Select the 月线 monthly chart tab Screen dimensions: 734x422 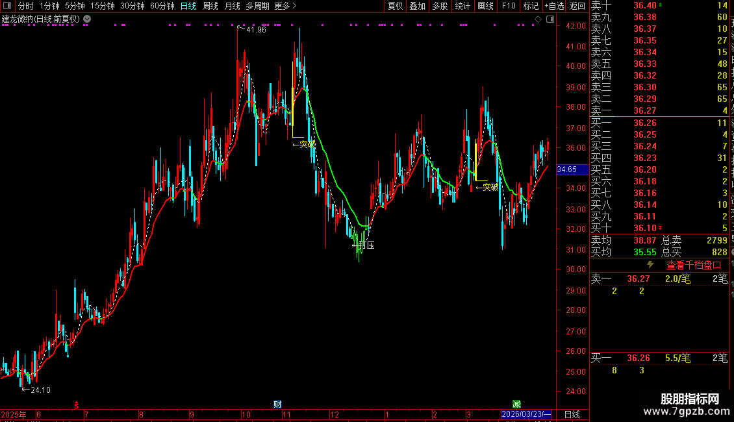click(x=232, y=6)
